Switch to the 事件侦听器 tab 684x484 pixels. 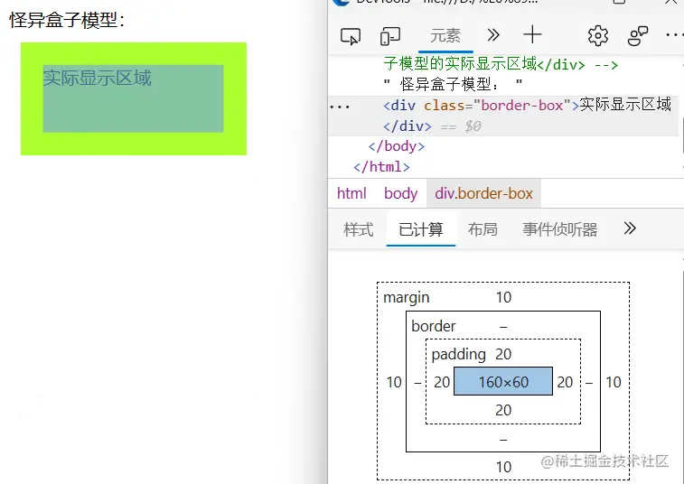(x=560, y=229)
